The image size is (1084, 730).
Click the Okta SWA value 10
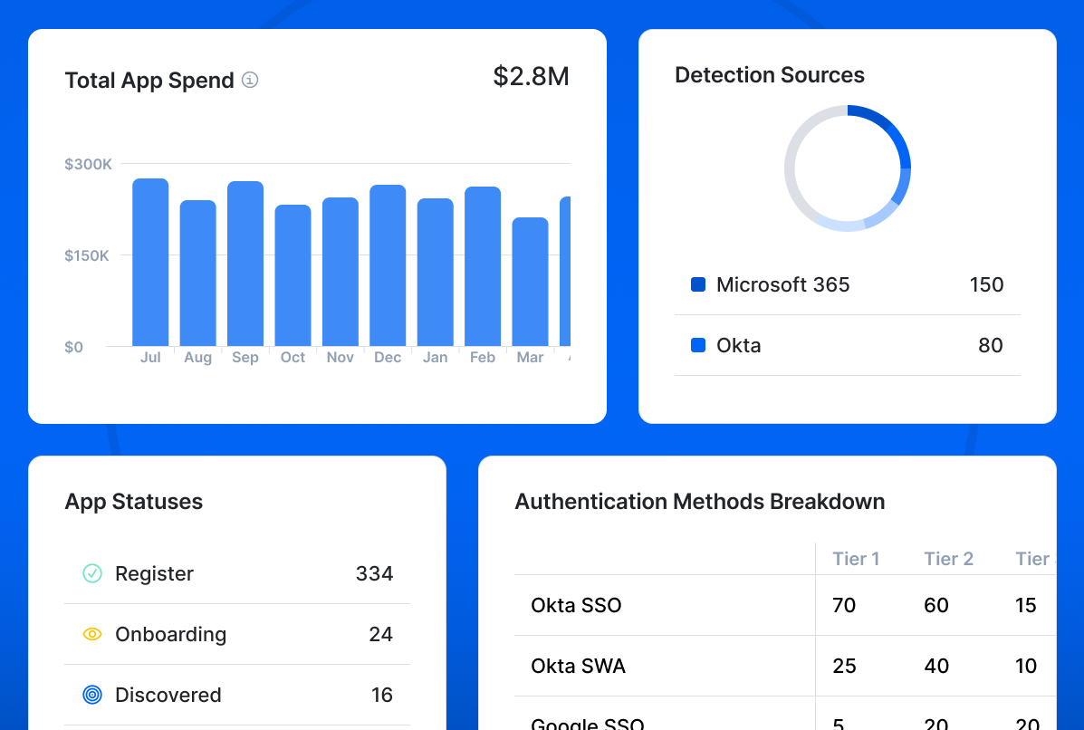[x=1026, y=666]
